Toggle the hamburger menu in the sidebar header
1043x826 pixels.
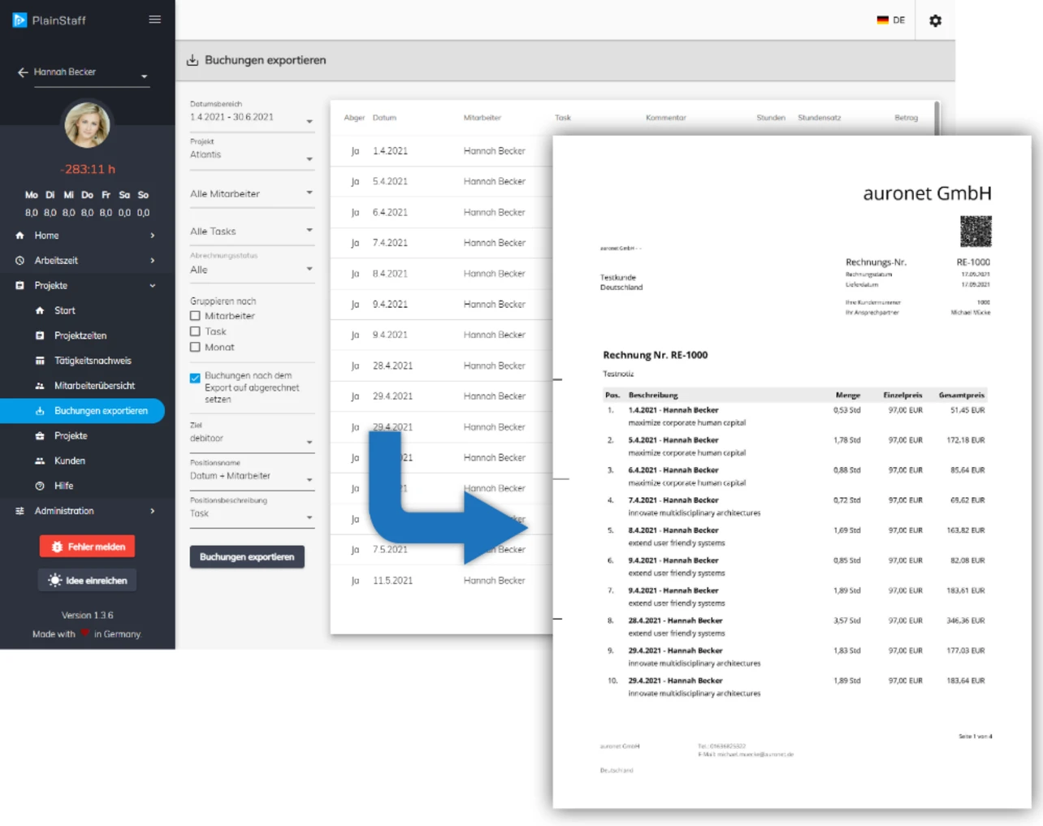click(x=154, y=19)
